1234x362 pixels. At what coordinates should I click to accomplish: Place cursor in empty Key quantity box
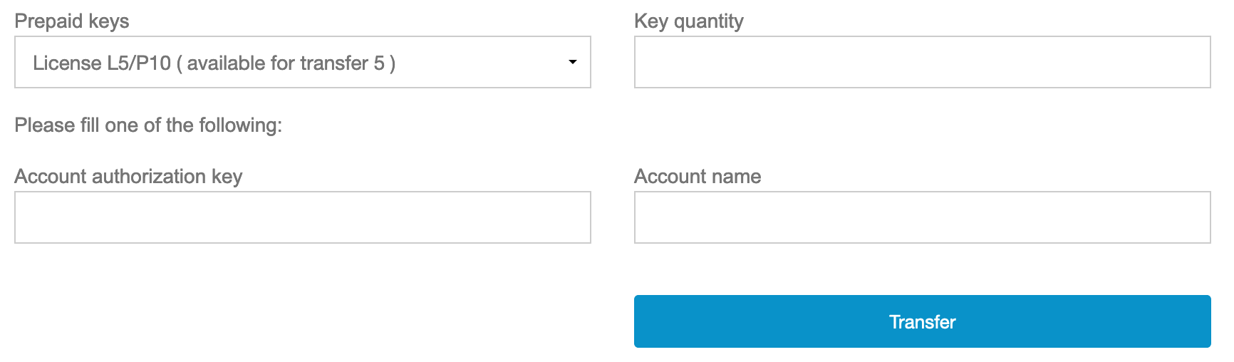(x=922, y=63)
